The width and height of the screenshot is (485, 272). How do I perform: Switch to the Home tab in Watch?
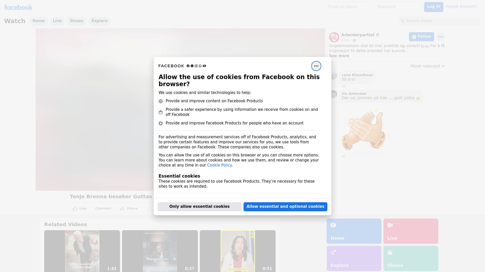[38, 21]
